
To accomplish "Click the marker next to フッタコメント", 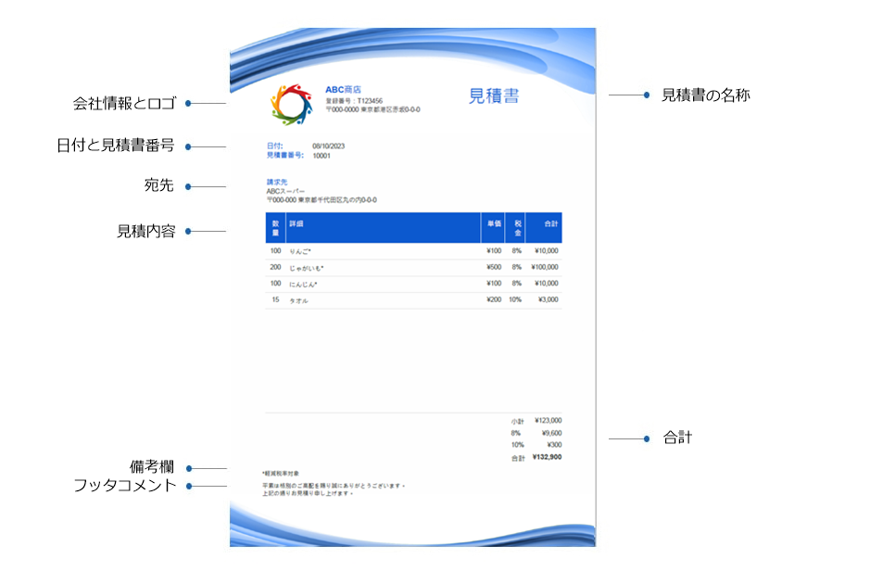I will (x=188, y=486).
